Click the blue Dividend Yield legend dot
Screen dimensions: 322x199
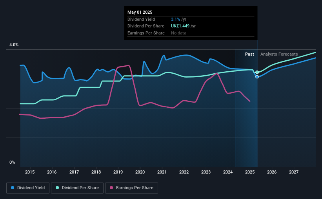13,188
